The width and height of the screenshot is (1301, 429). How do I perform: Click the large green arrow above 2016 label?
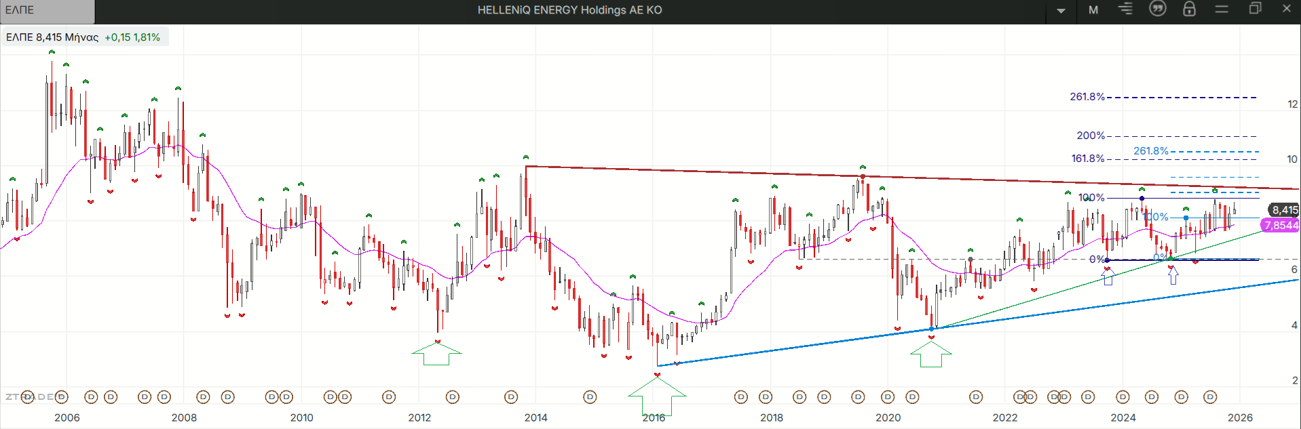[x=656, y=396]
